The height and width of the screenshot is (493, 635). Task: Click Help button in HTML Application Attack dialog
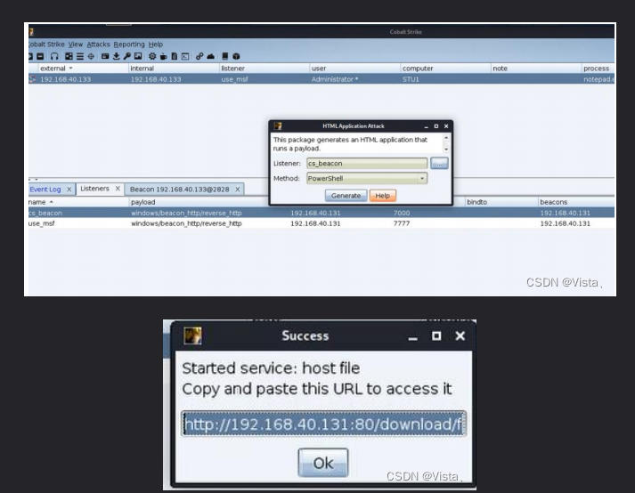pyautogui.click(x=383, y=196)
